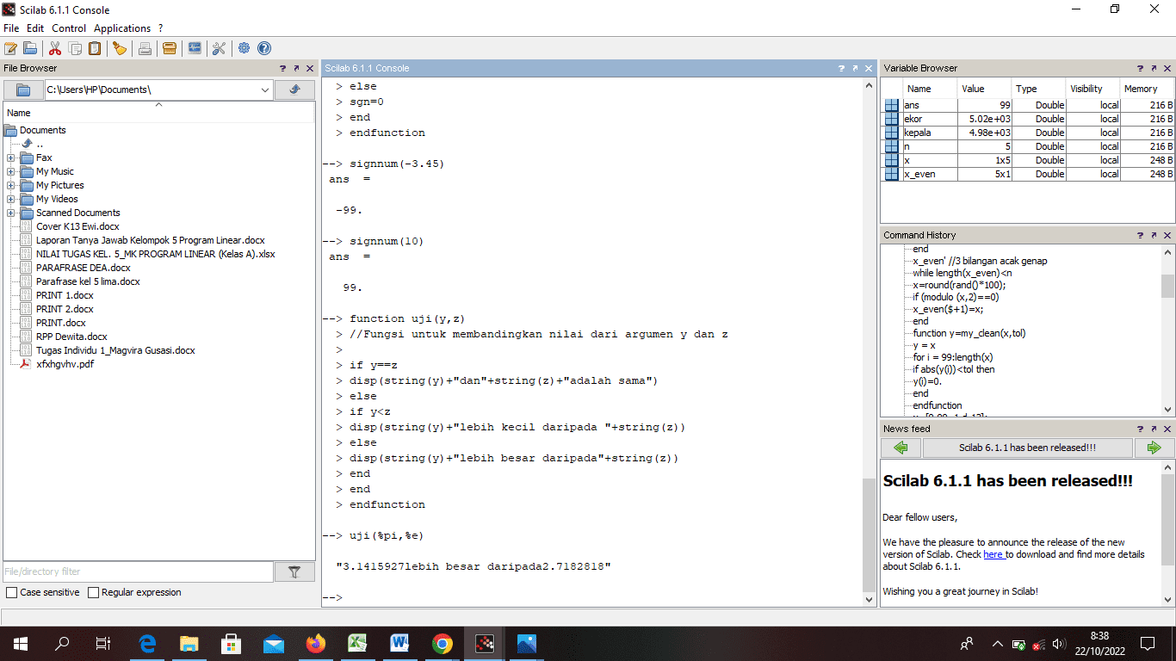This screenshot has width=1176, height=661.
Task: Open the directory path dropdown
Action: (x=264, y=90)
